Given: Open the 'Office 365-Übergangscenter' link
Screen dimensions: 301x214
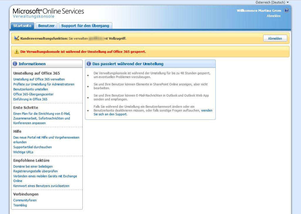Looking at the screenshot, I should point(34,94).
